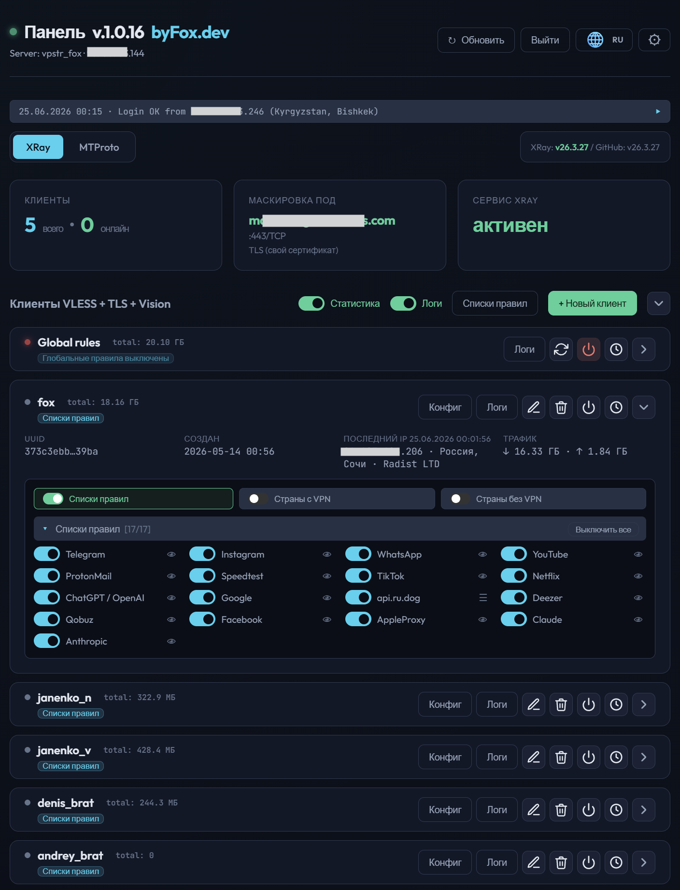Click the power icon for janenko_n
Screen dimensions: 680x890
[588, 704]
